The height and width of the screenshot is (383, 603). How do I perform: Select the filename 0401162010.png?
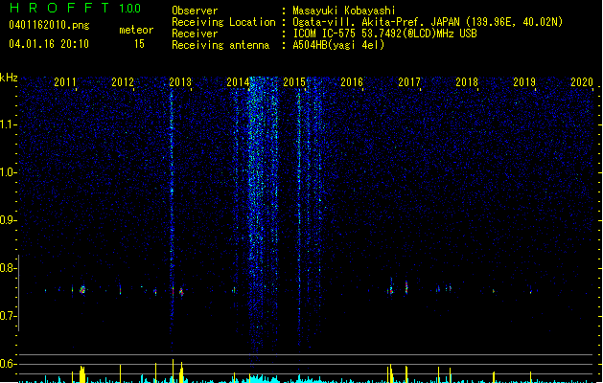point(49,25)
